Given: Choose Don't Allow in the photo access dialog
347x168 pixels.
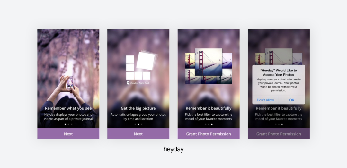Looking at the screenshot, I should pos(265,100).
